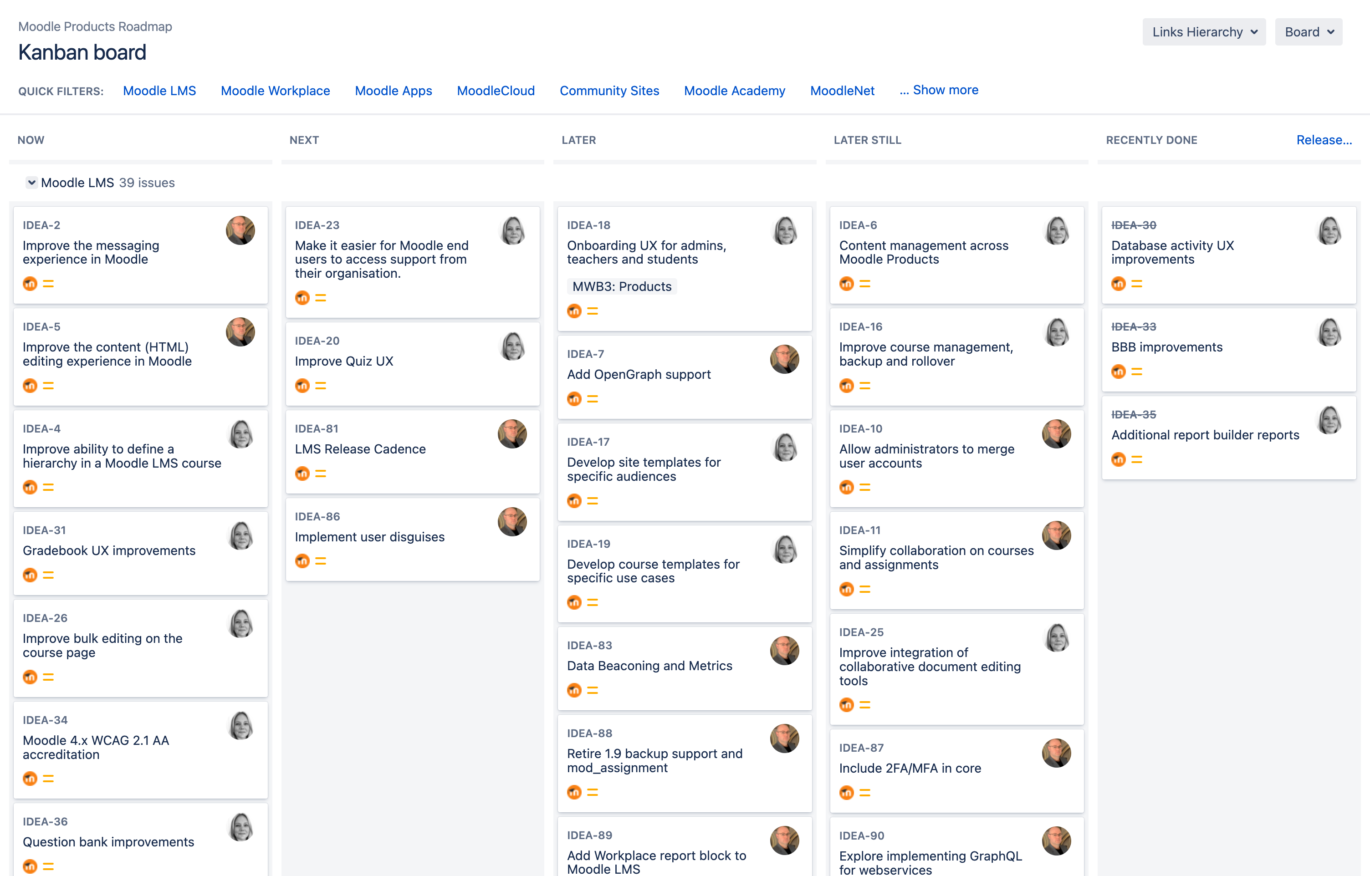Image resolution: width=1370 pixels, height=876 pixels.
Task: Open the Improve Quiz UX card
Action: 343,361
